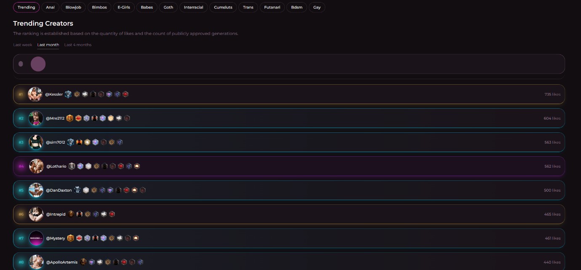
Task: Click the 465 likes count
Action: click(x=552, y=214)
